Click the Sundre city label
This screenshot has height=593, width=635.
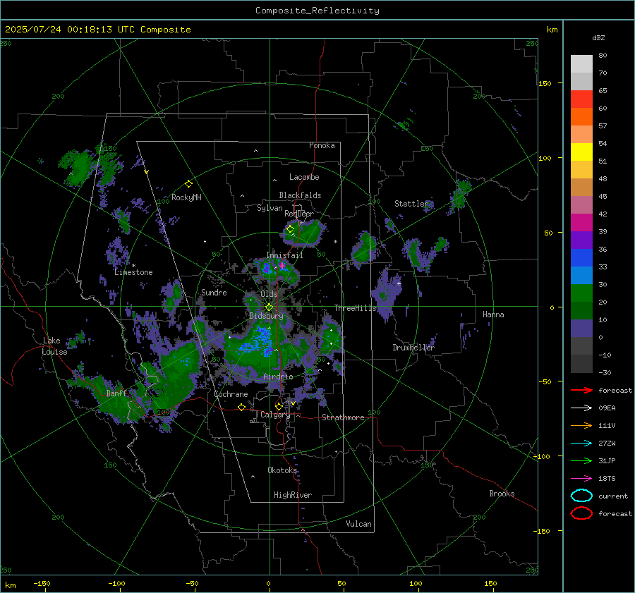(214, 293)
